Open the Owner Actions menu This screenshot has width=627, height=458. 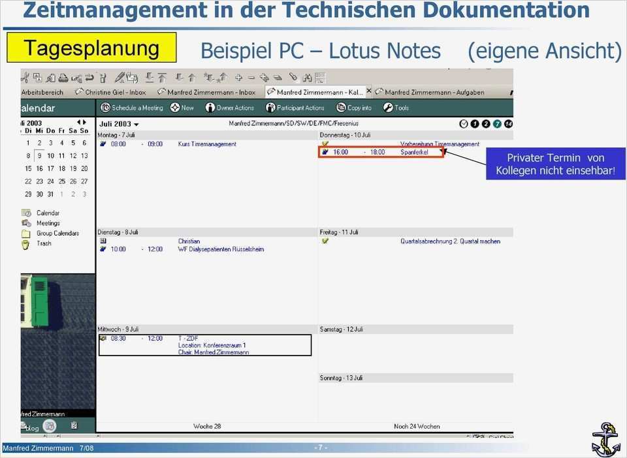[x=230, y=108]
